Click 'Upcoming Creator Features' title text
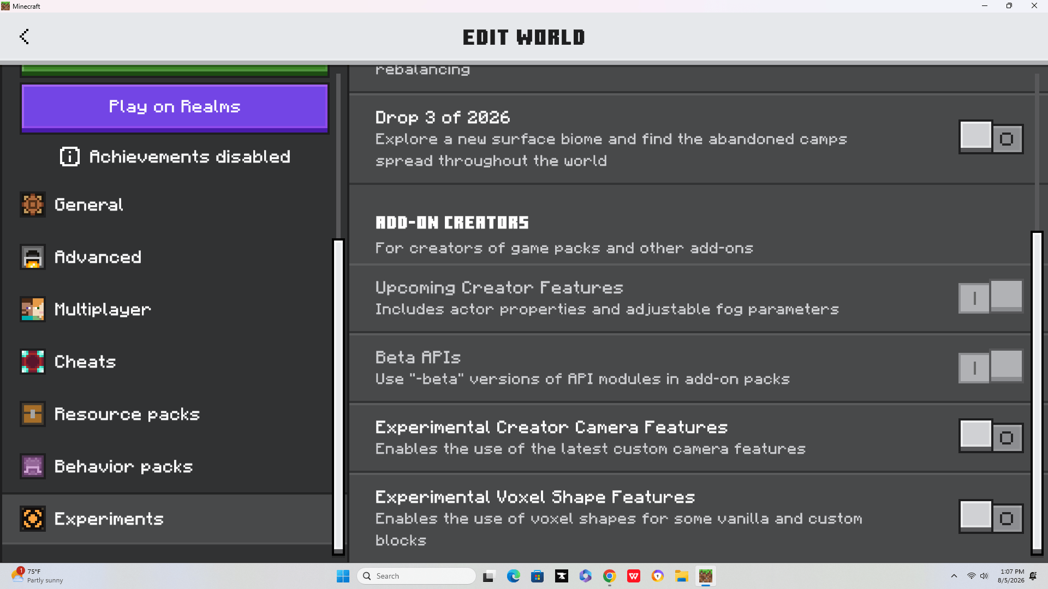The image size is (1048, 589). coord(499,287)
